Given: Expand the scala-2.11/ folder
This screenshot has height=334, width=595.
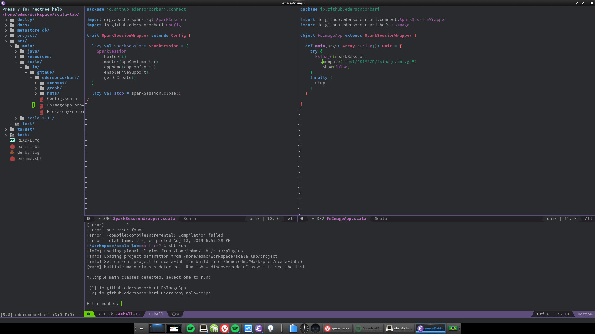Looking at the screenshot, I should [16, 118].
